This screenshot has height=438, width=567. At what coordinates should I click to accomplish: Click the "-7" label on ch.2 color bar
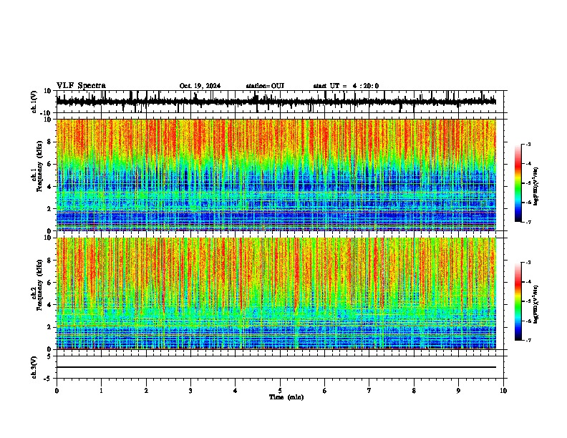pos(528,340)
